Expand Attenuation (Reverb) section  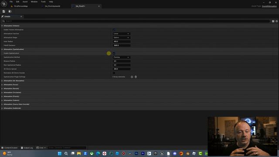point(2,89)
